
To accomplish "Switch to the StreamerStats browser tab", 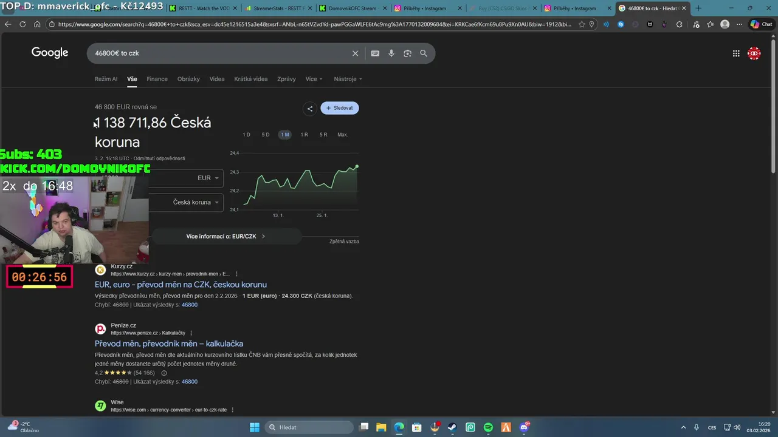I will tap(278, 8).
